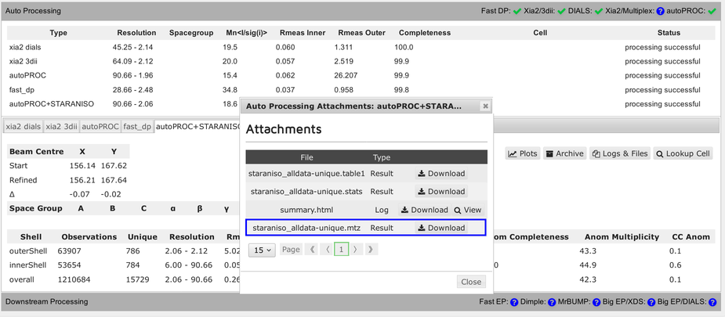Image resolution: width=725 pixels, height=317 pixels.
Task: Open the 15 rows-per-page dropdown
Action: click(262, 250)
